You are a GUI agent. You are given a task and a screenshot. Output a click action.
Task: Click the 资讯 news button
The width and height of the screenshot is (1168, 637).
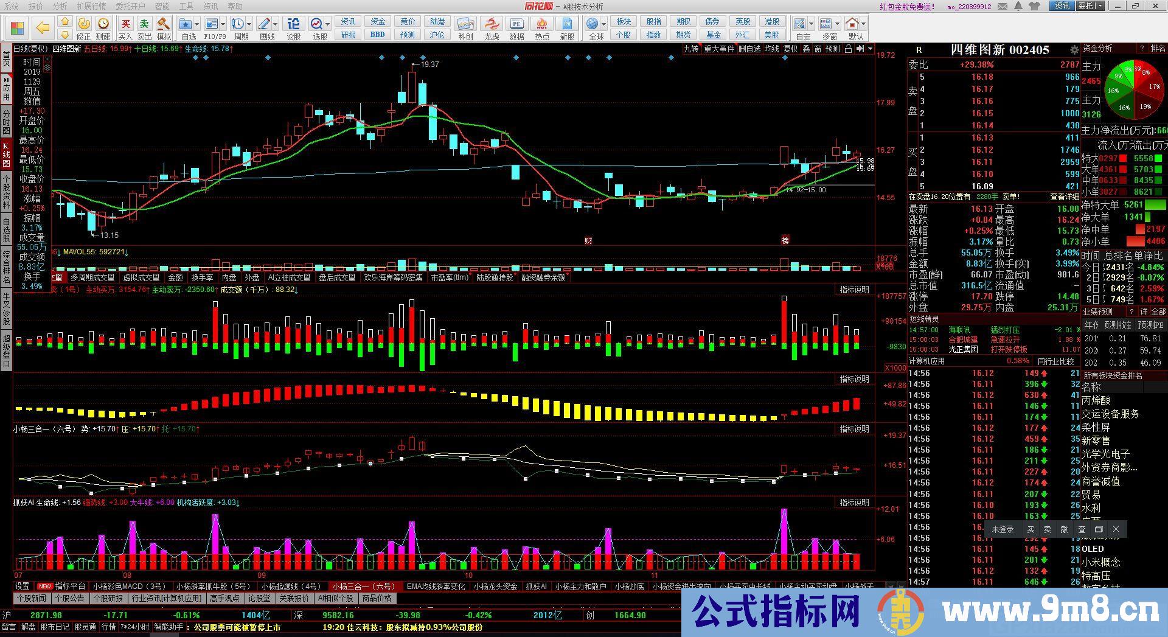click(x=349, y=21)
